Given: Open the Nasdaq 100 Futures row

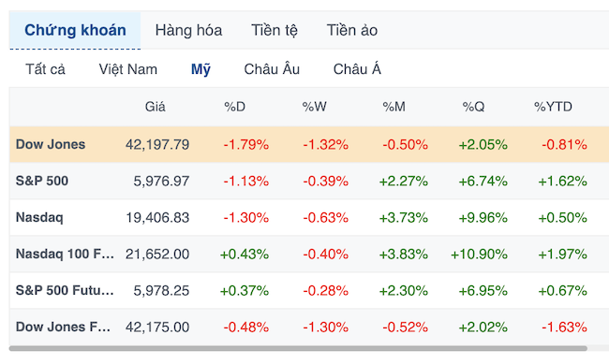Looking at the screenshot, I should pos(309,254).
